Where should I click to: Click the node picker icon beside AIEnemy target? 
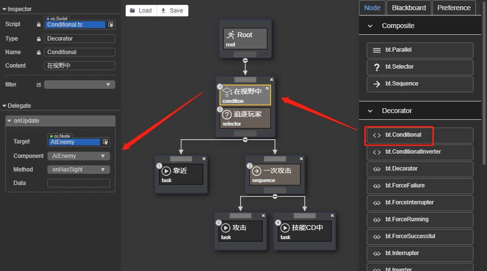click(x=105, y=142)
